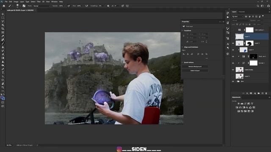Image resolution: width=271 pixels, height=152 pixels.
Task: Collapse the Align and Distribute section
Action: coord(183,47)
